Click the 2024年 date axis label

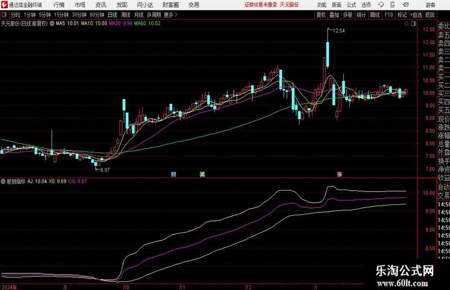9,287
